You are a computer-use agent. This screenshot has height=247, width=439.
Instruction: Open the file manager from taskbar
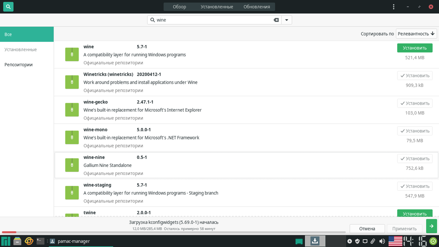pyautogui.click(x=17, y=241)
